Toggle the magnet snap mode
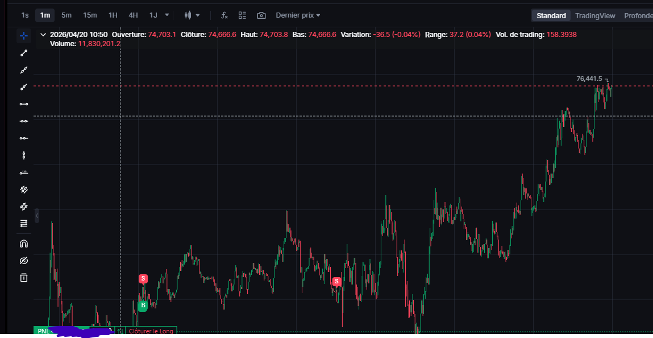This screenshot has width=653, height=338. (x=24, y=244)
